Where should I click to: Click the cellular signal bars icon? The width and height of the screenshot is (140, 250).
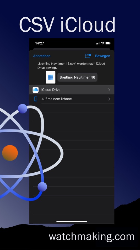pyautogui.click(x=98, y=43)
